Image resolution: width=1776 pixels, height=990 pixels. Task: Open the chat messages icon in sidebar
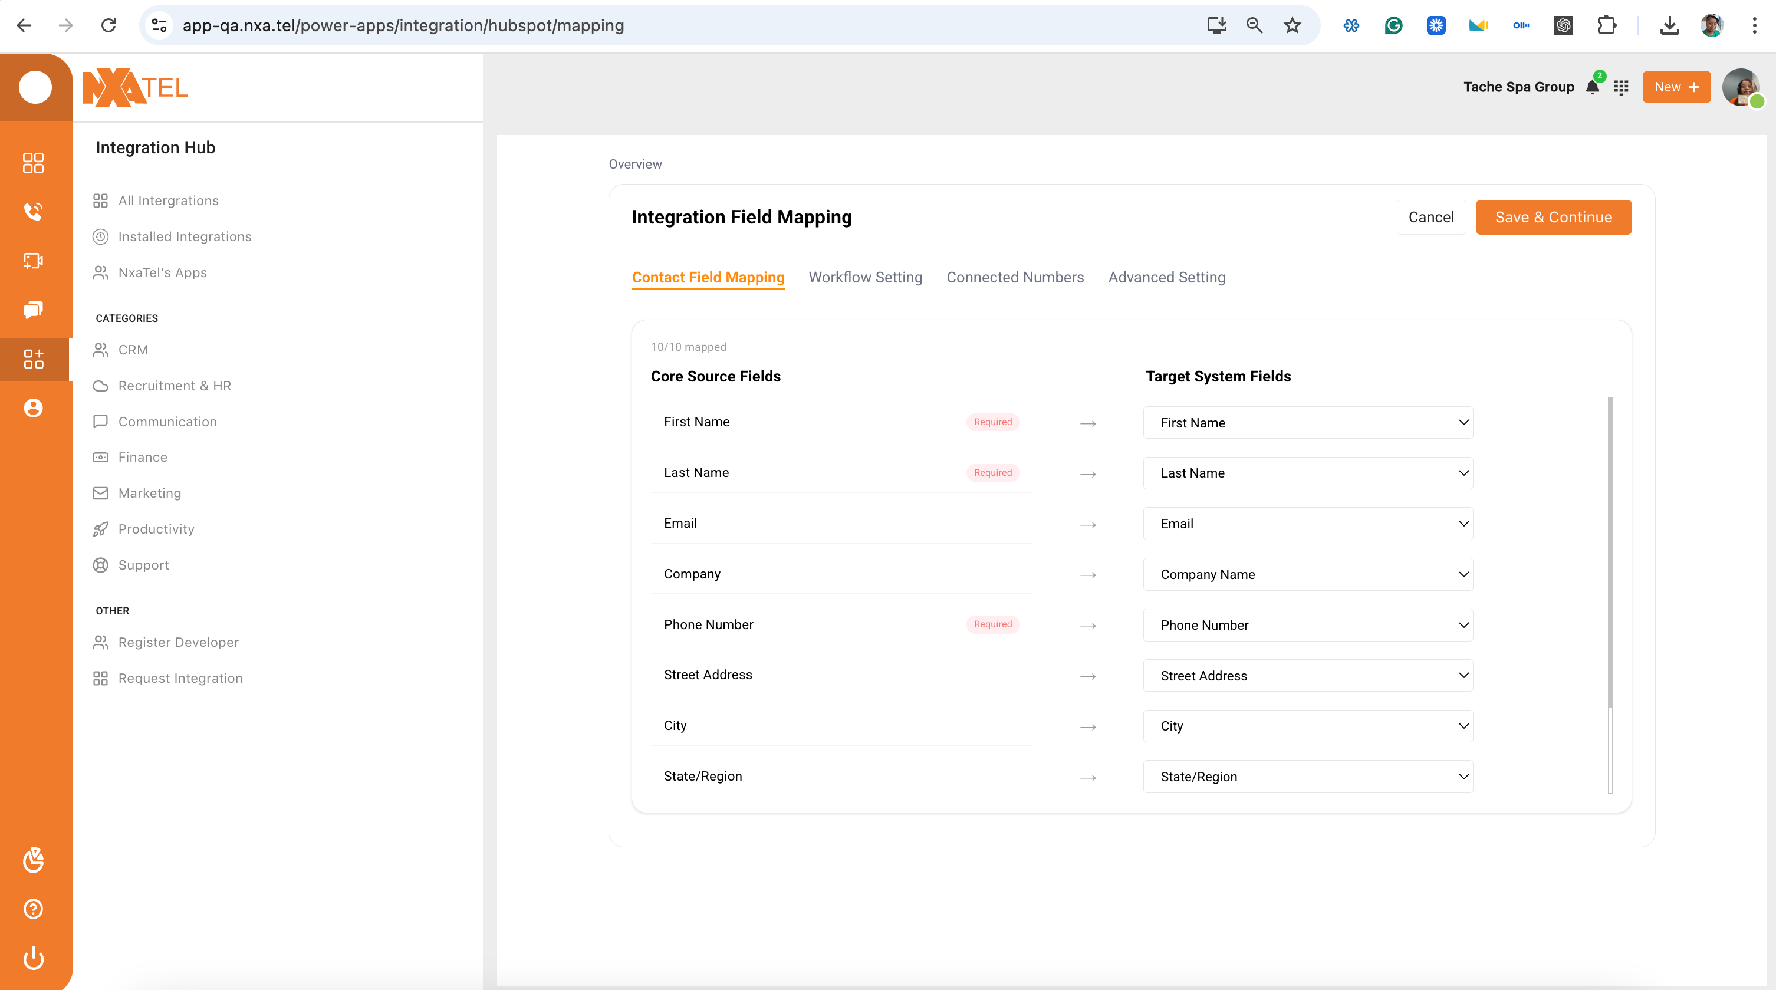tap(33, 310)
